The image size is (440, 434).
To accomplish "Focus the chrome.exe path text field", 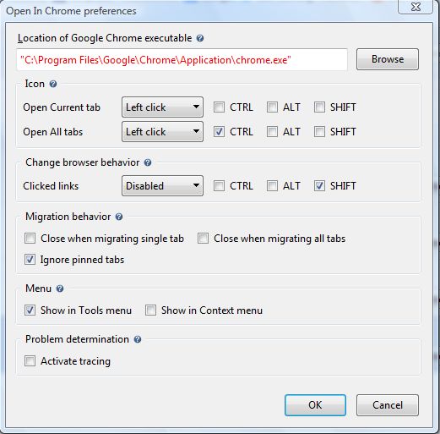I will (182, 60).
